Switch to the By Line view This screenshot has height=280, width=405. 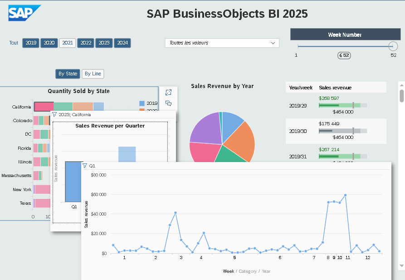tap(93, 74)
